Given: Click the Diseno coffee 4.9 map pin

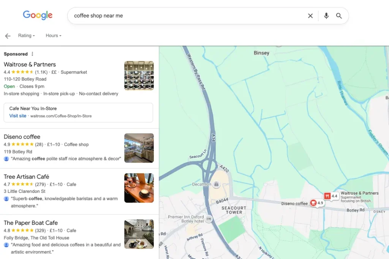Looking at the screenshot, I should click(317, 203).
